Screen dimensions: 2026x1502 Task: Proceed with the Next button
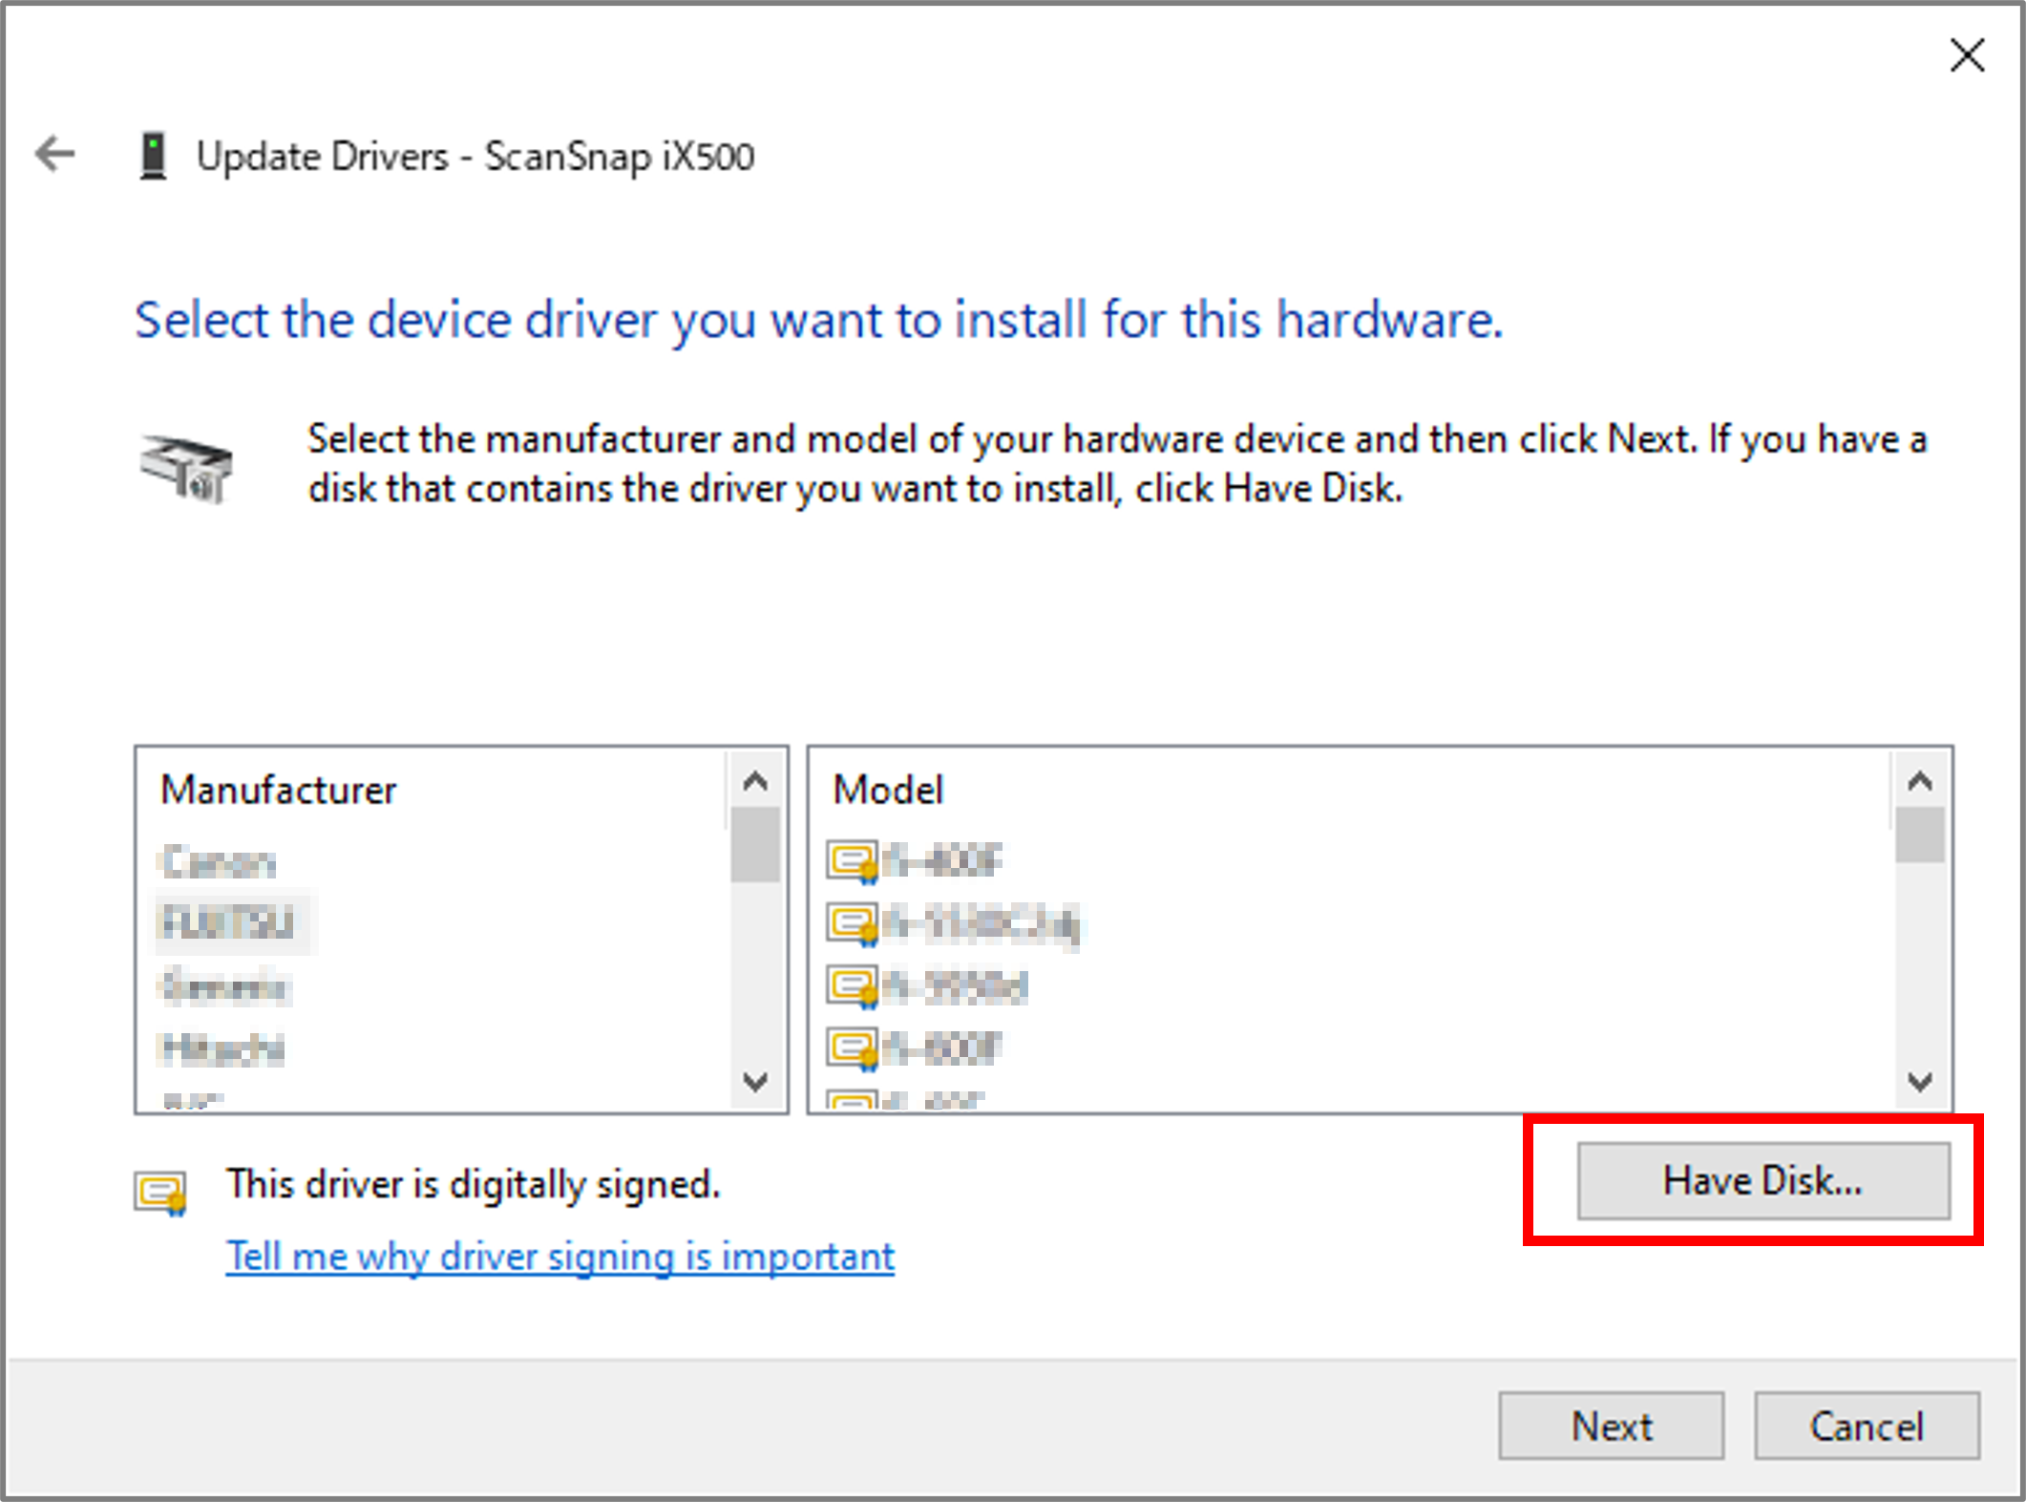(x=1611, y=1426)
